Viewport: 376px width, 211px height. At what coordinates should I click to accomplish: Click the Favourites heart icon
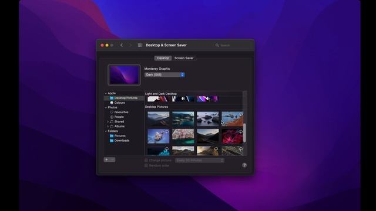[x=112, y=112]
